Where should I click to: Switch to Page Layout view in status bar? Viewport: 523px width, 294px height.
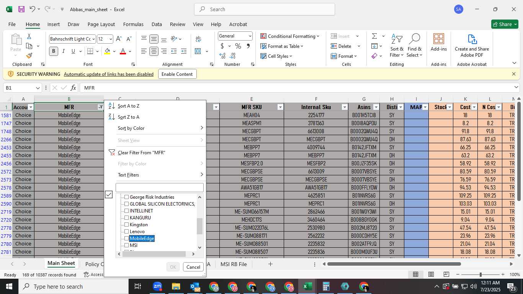(x=431, y=274)
